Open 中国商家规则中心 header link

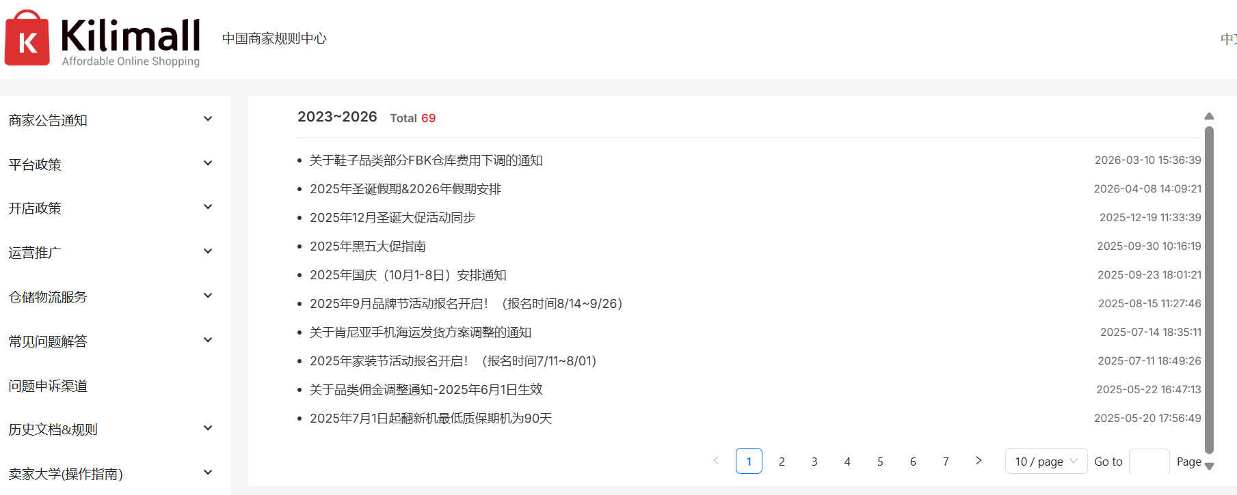coord(274,38)
